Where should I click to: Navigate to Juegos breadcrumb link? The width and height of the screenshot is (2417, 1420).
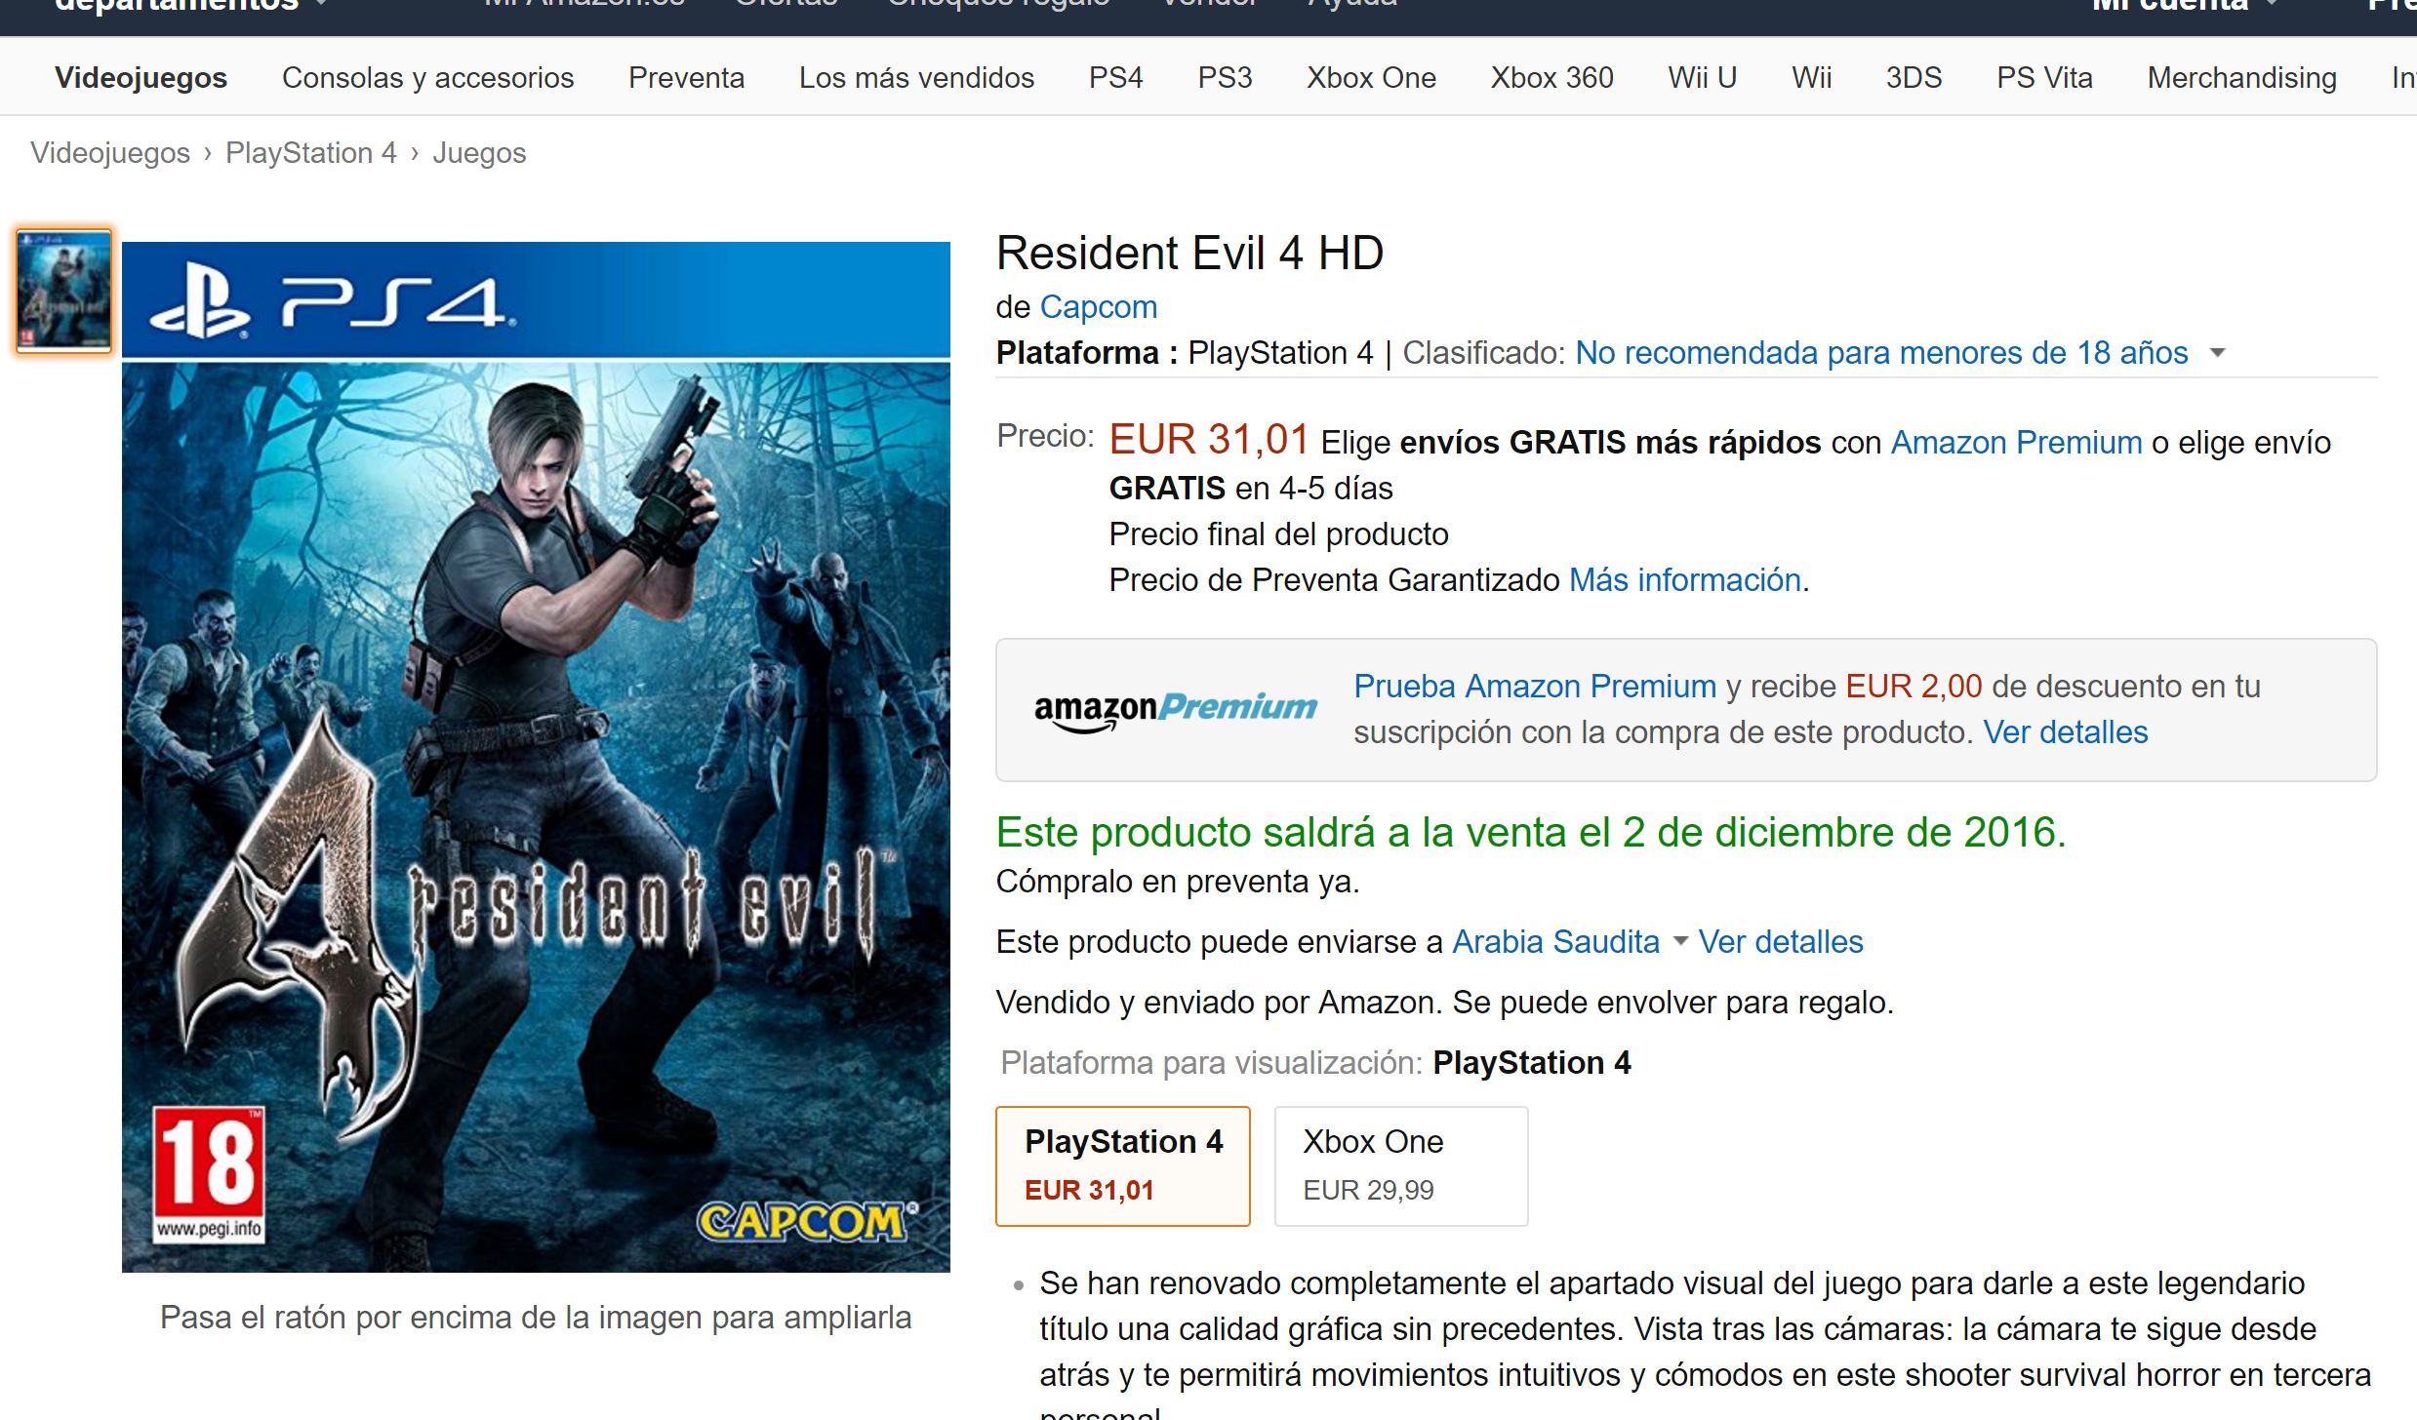pos(479,153)
